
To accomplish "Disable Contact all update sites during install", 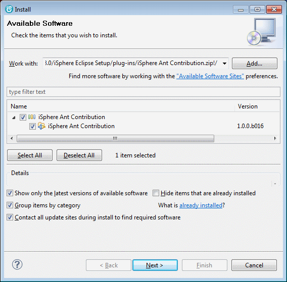I will point(10,217).
